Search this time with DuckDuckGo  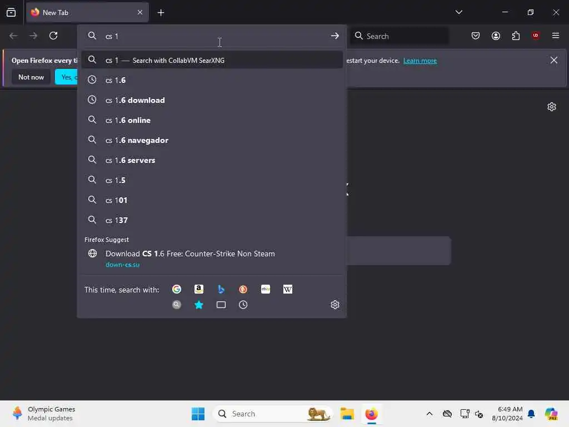pos(243,289)
